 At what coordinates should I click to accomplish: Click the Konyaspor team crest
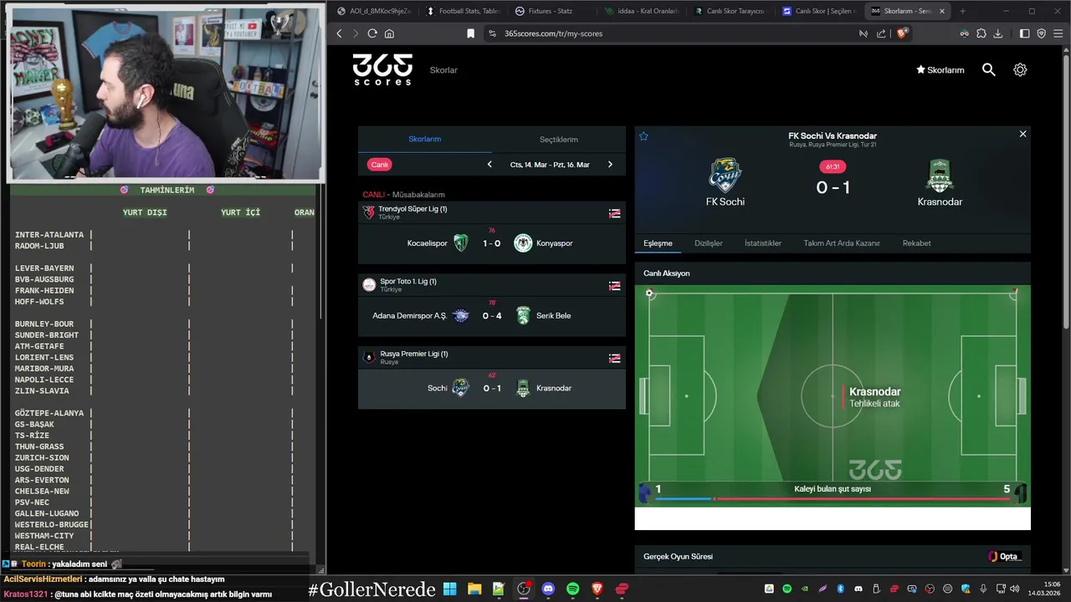point(523,243)
